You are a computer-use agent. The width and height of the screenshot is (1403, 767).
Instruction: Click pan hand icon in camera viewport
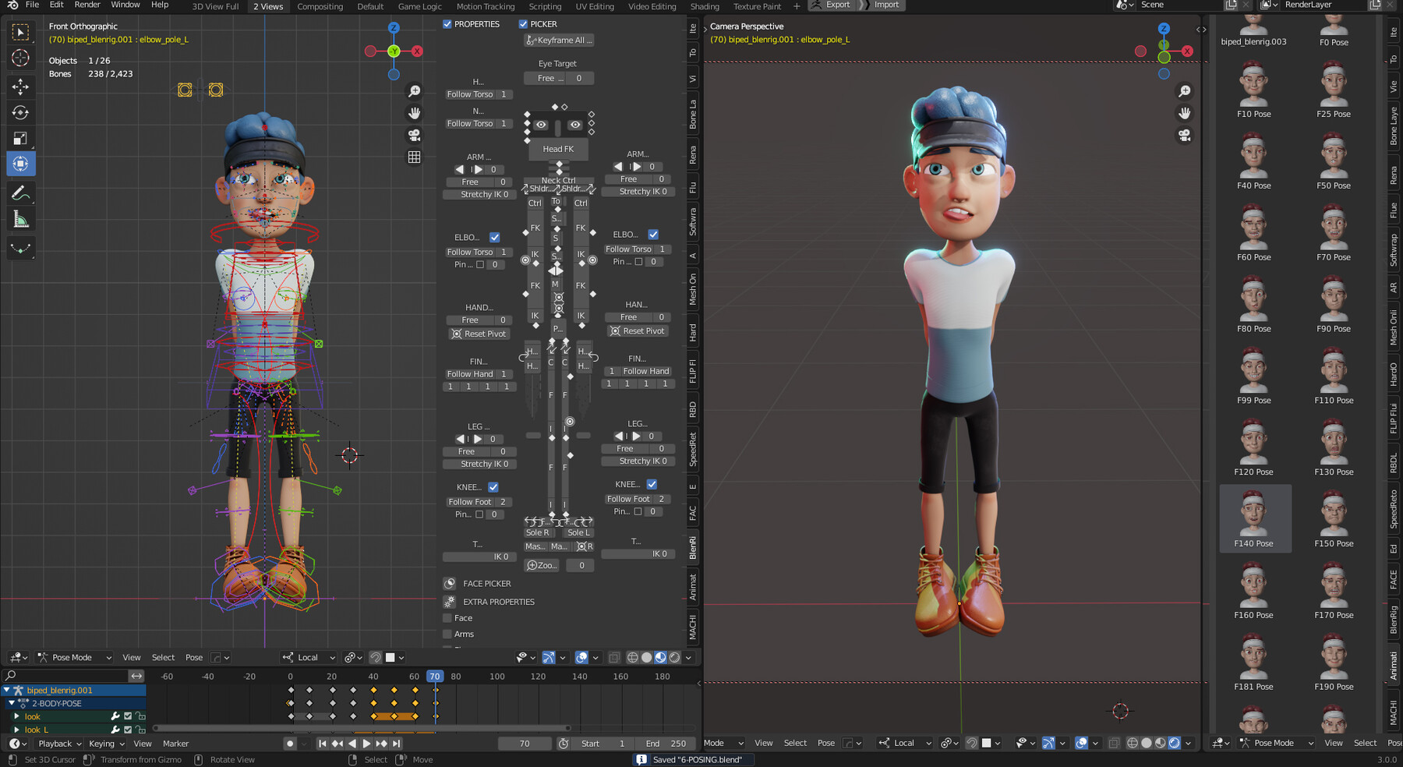coord(1185,113)
